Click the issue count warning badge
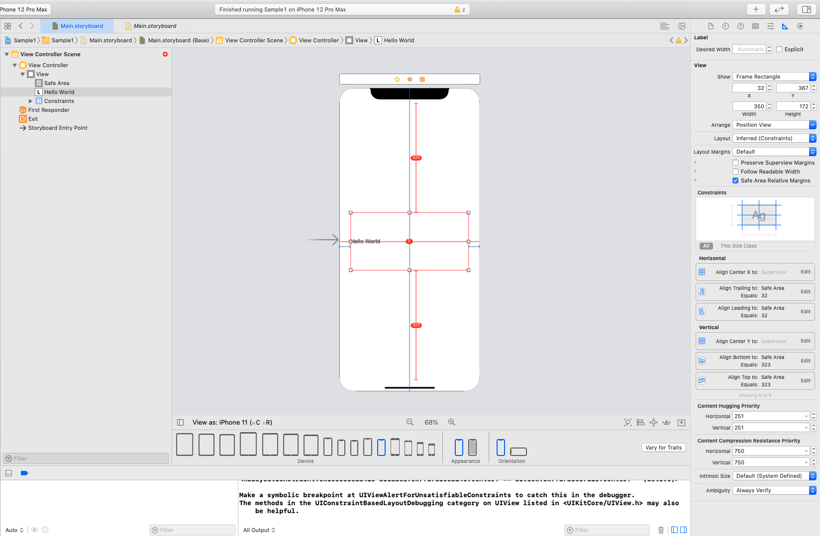 coord(460,9)
